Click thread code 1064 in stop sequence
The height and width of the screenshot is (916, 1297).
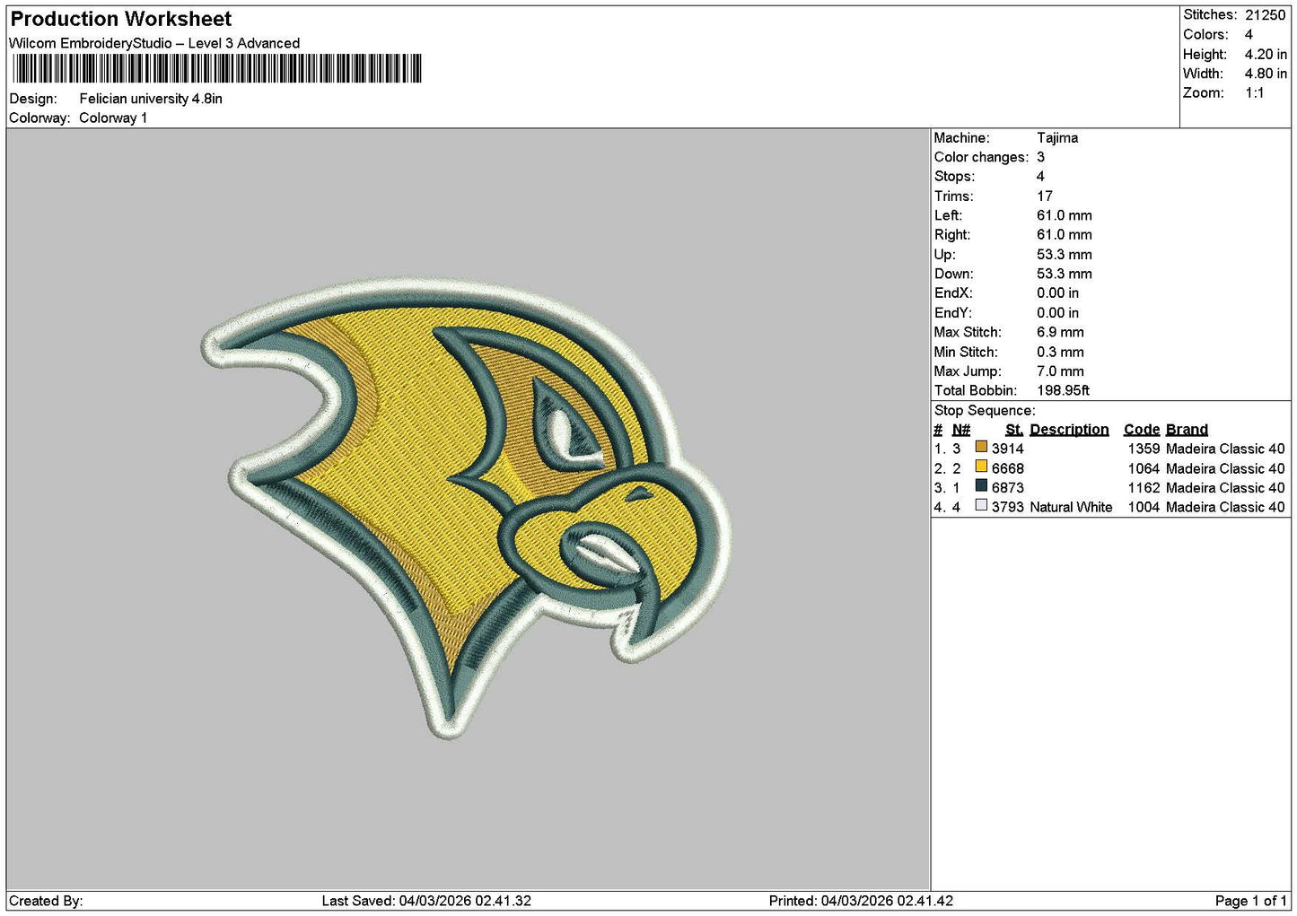(x=1144, y=468)
